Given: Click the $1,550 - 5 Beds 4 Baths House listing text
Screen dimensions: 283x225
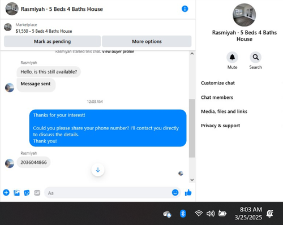Looking at the screenshot, I should pyautogui.click(x=44, y=31).
